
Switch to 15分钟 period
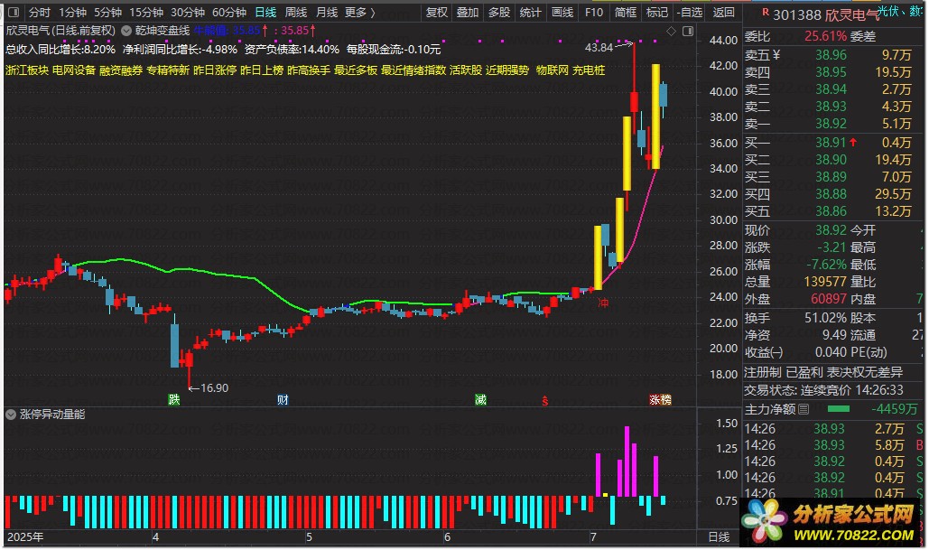(146, 12)
